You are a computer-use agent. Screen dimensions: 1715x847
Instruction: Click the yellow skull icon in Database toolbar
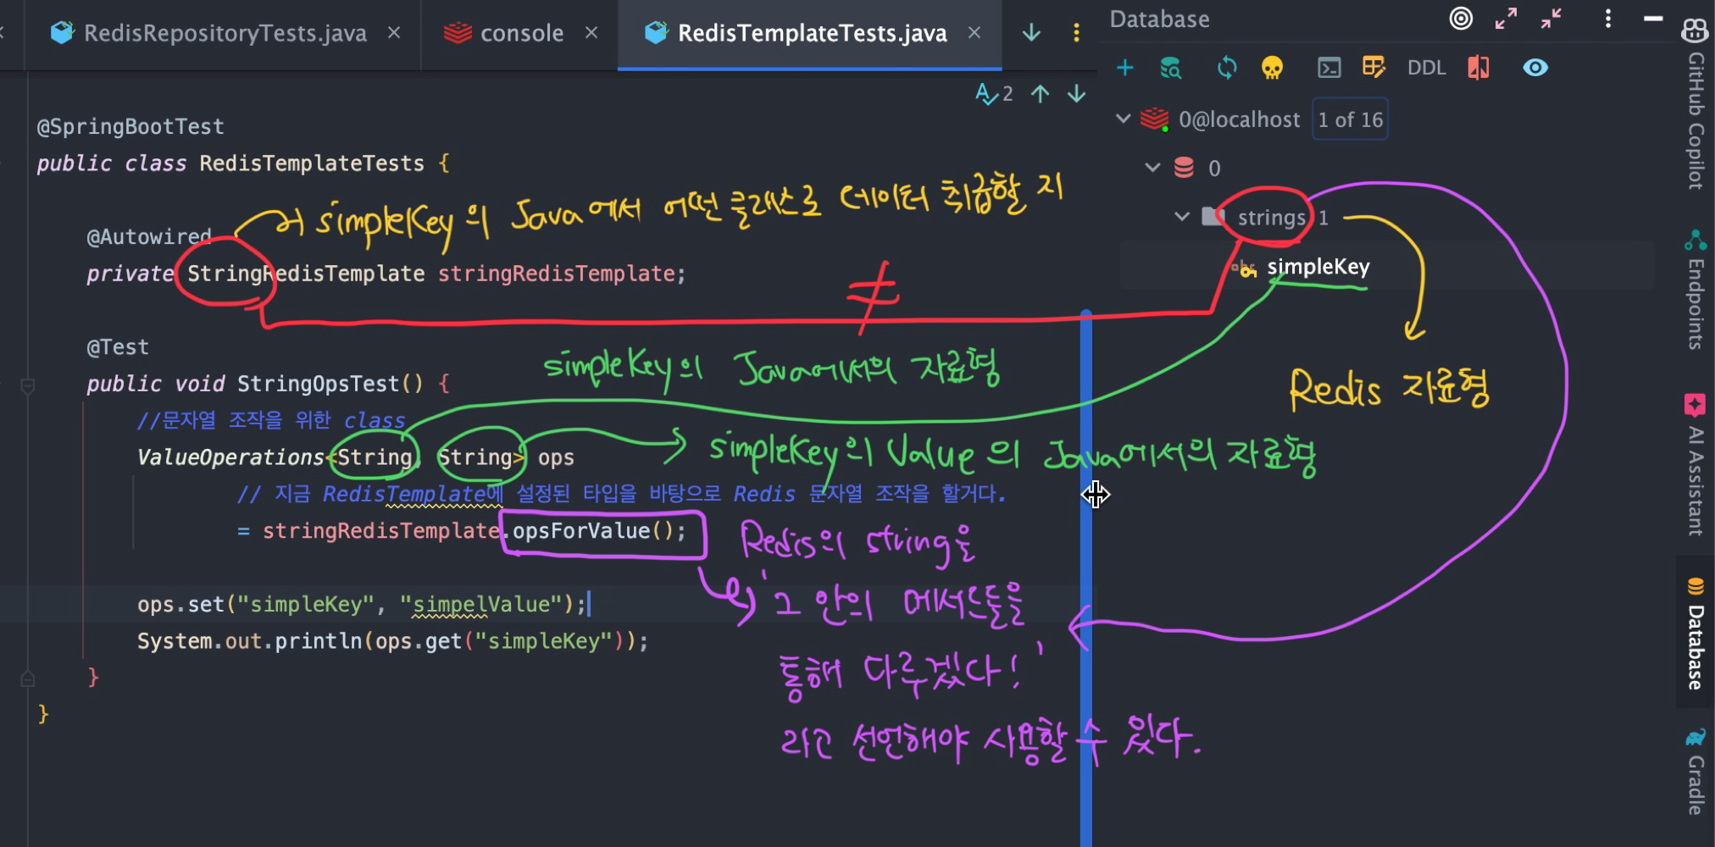1272,68
